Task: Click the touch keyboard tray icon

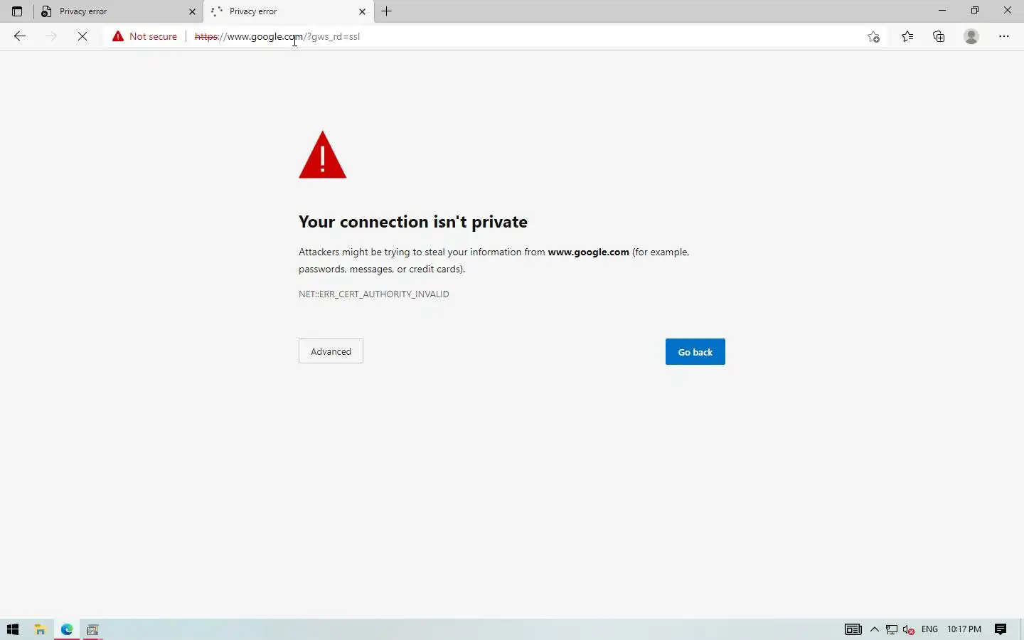Action: [853, 629]
